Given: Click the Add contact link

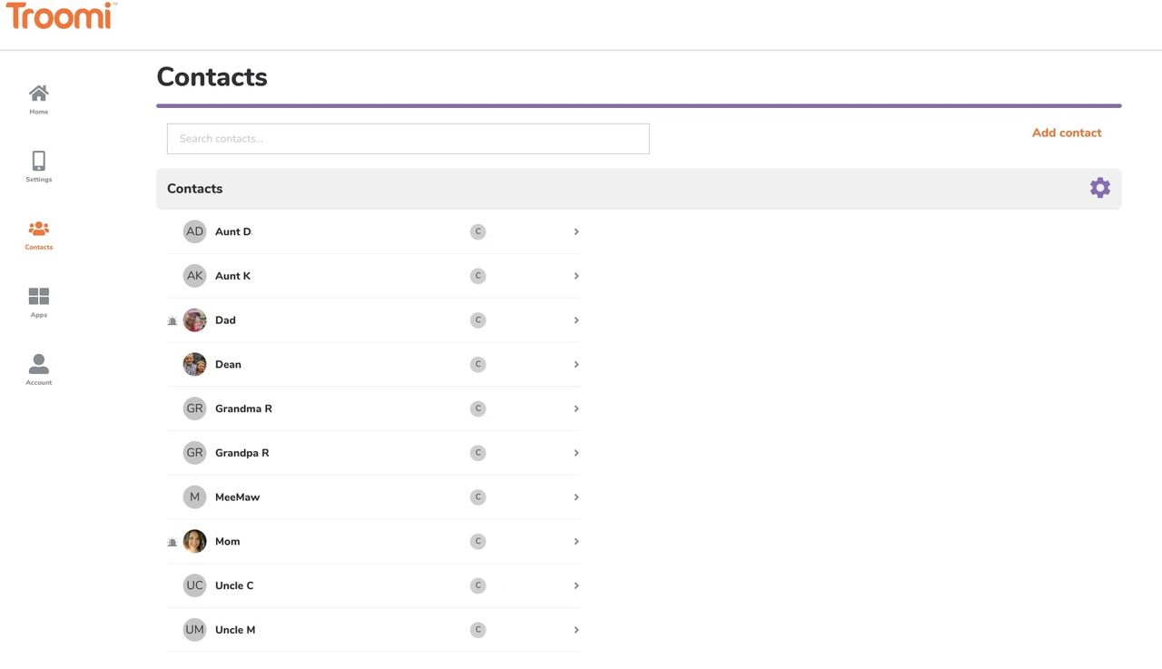Looking at the screenshot, I should pyautogui.click(x=1067, y=133).
